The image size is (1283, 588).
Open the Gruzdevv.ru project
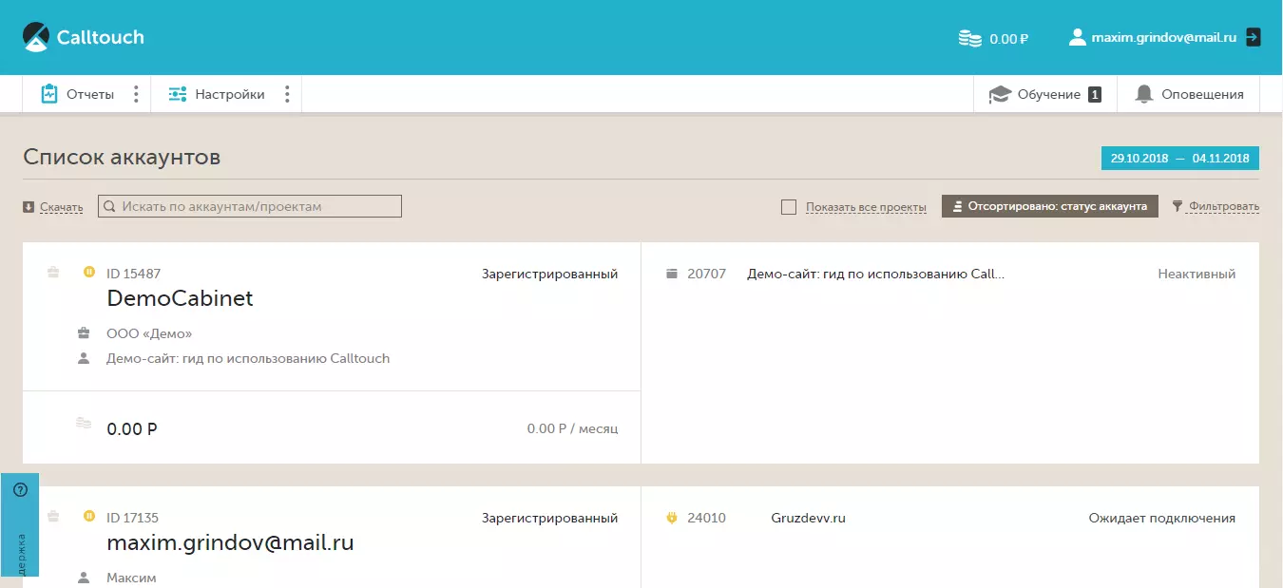(808, 518)
